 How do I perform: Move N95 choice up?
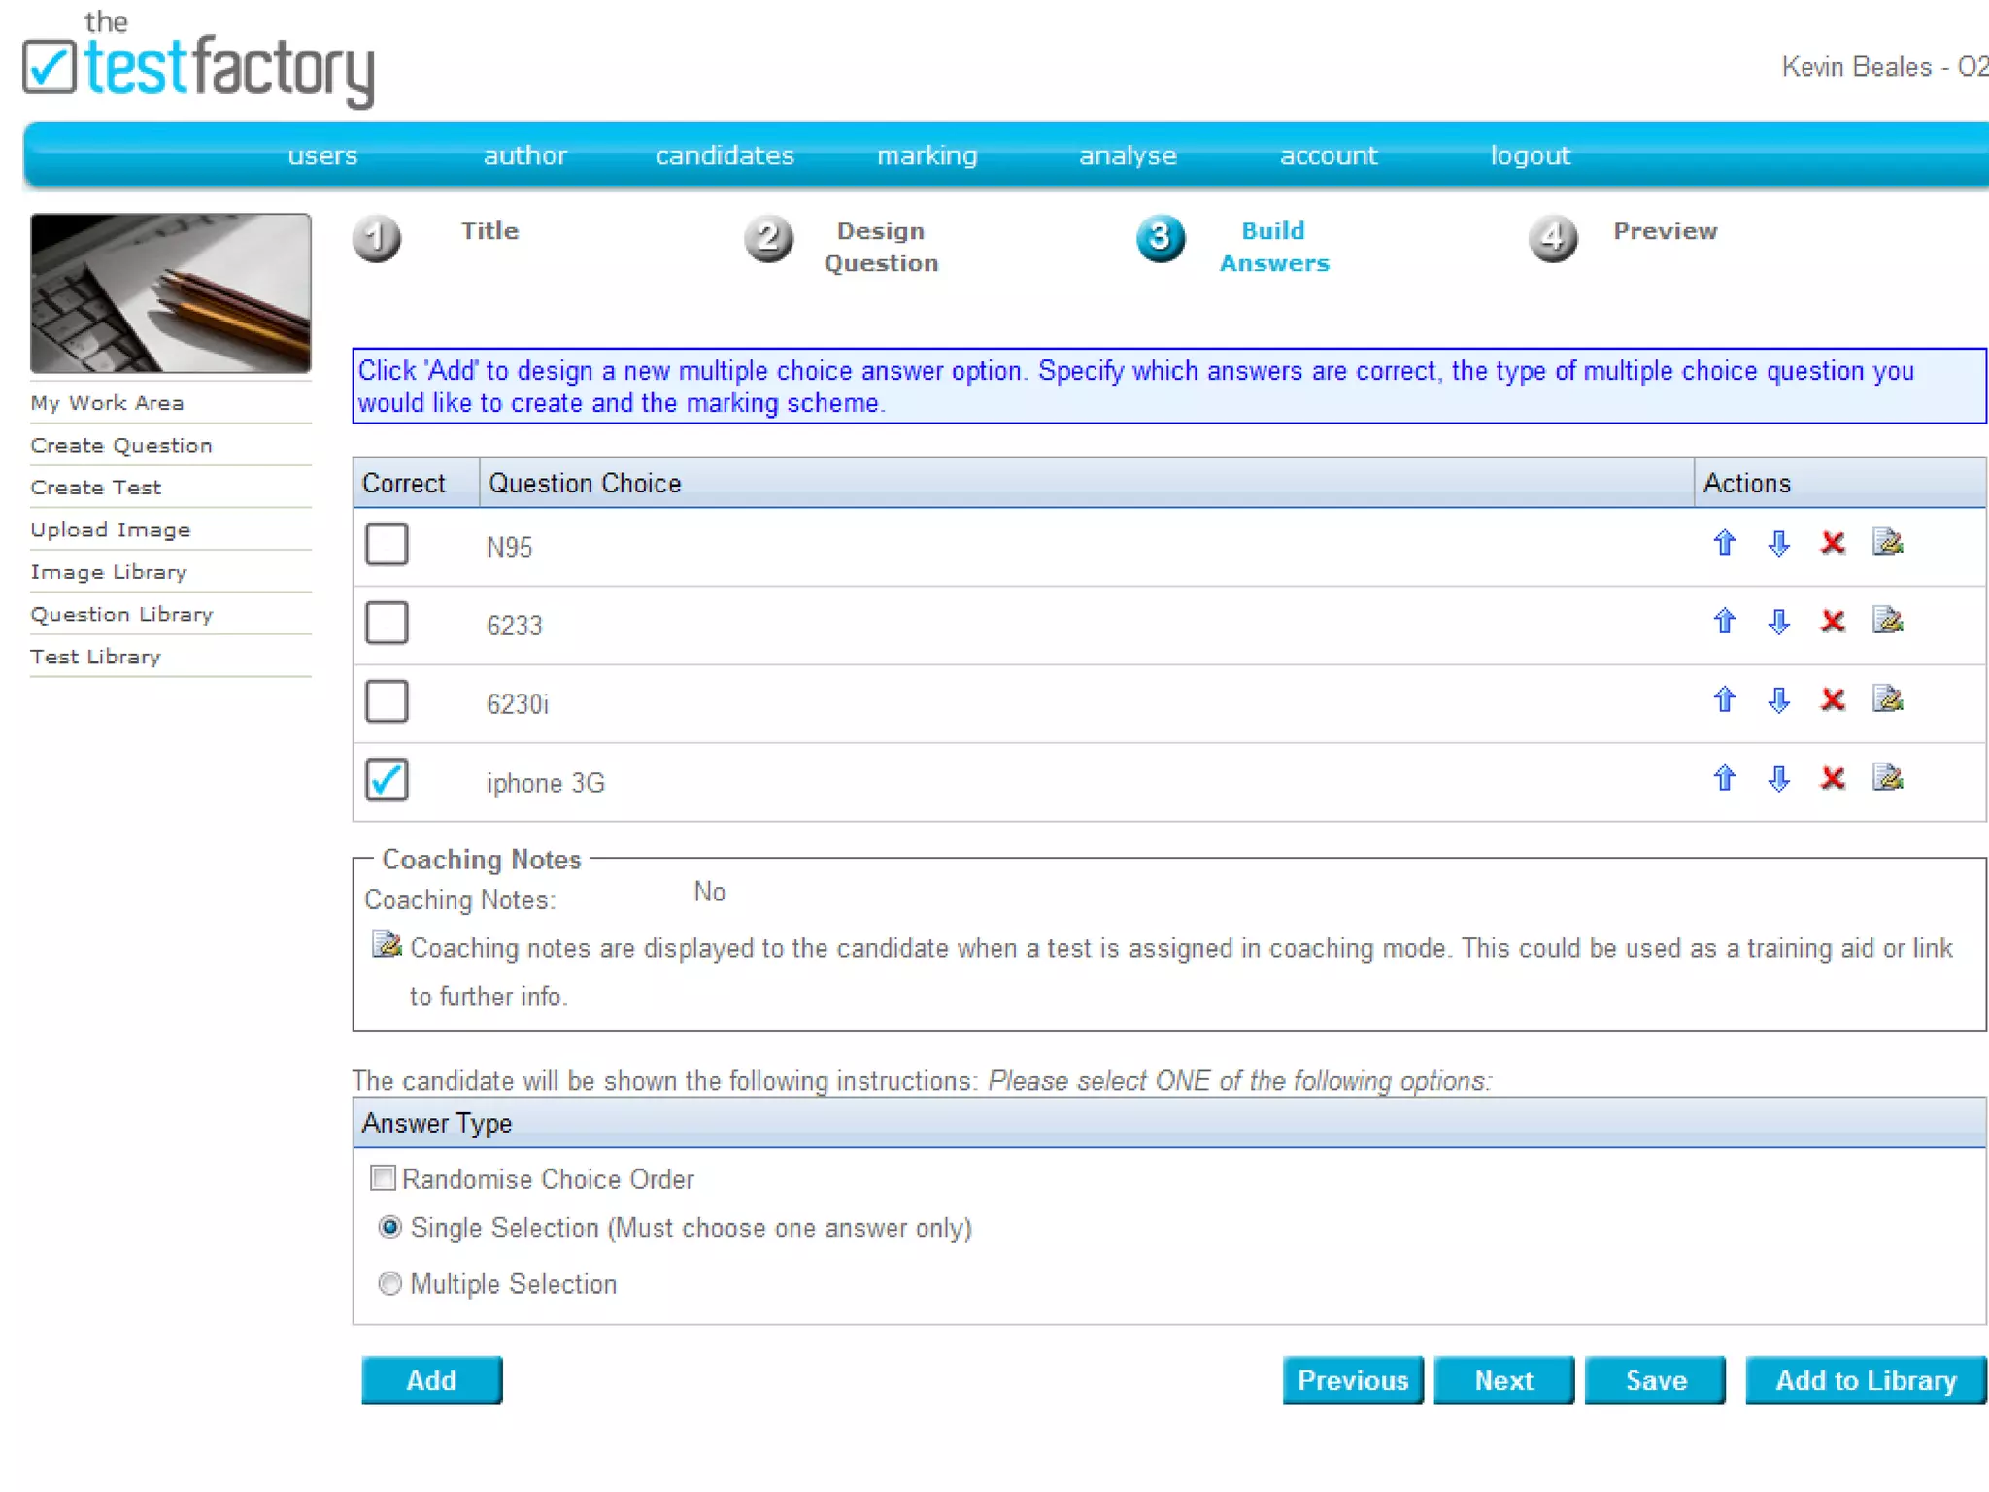tap(1724, 543)
